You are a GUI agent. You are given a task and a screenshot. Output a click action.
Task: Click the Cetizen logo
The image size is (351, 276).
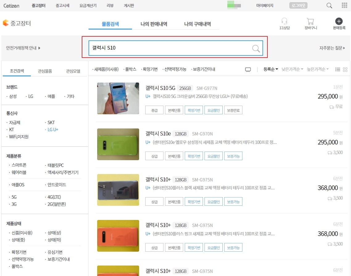tap(11, 6)
